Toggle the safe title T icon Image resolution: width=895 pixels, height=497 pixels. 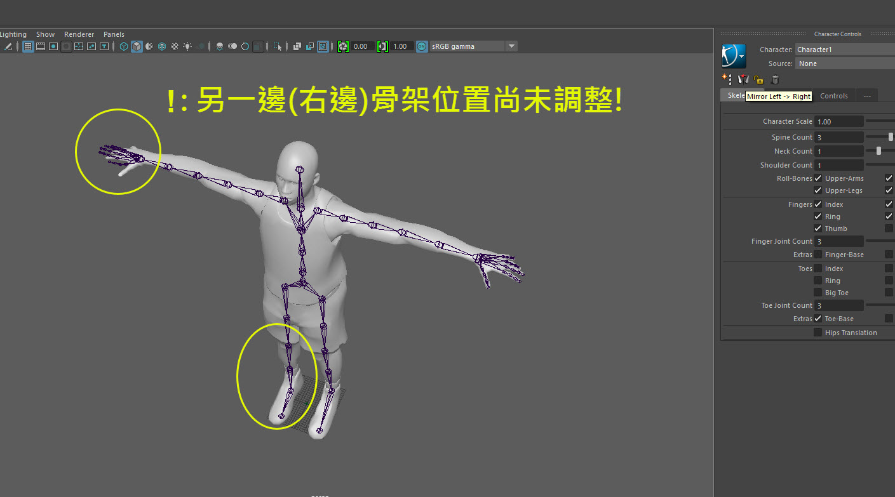[x=104, y=46]
